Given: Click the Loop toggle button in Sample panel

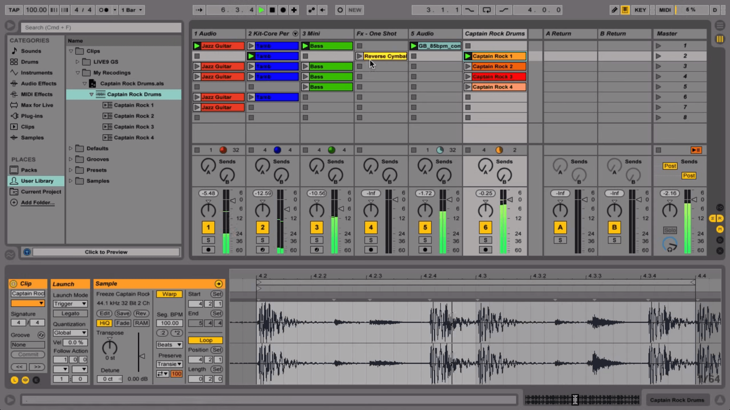Looking at the screenshot, I should coord(206,340).
